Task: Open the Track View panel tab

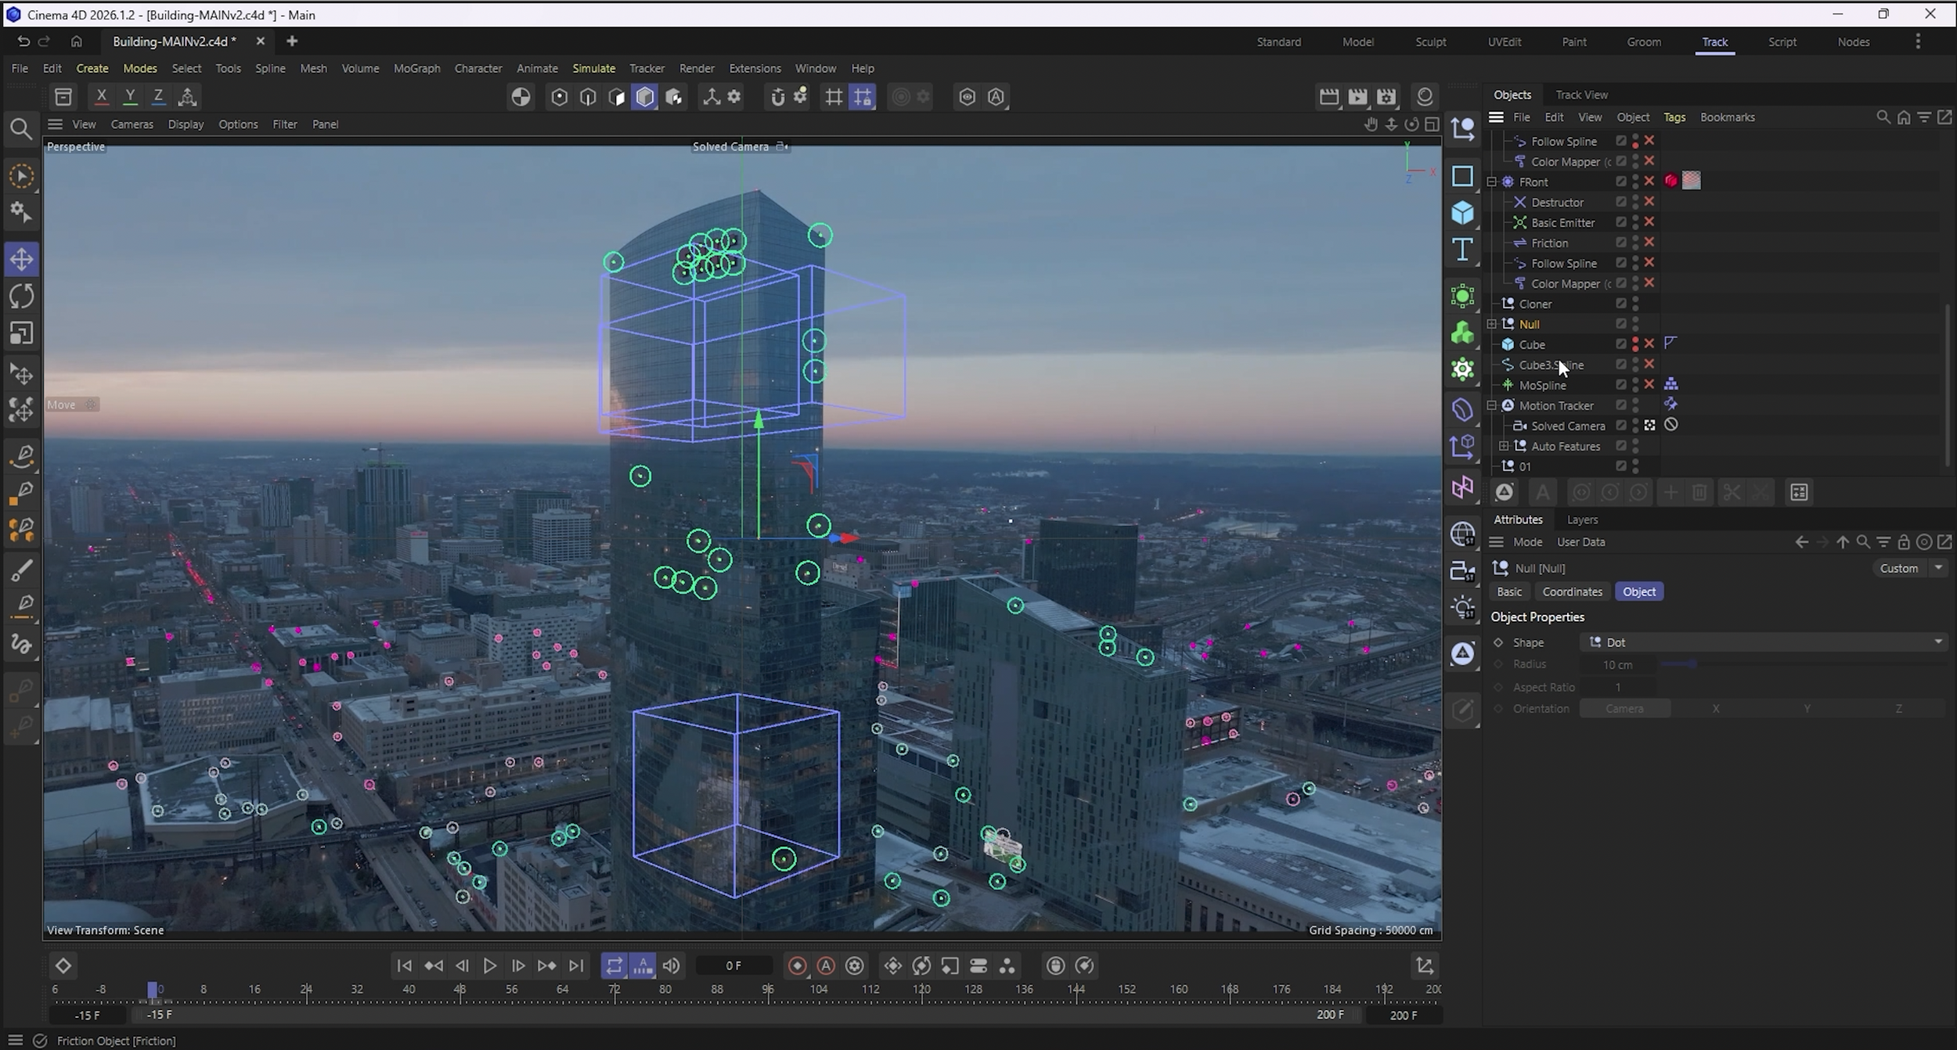Action: 1581,95
